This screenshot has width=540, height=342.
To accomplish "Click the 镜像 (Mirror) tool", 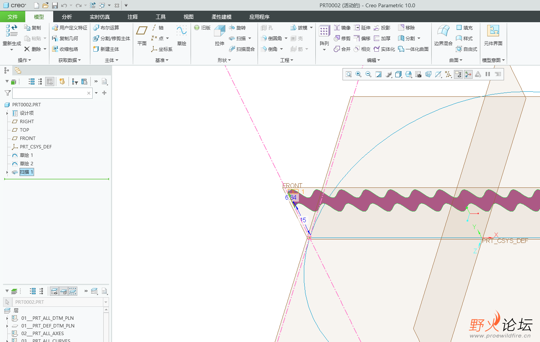I will [342, 28].
